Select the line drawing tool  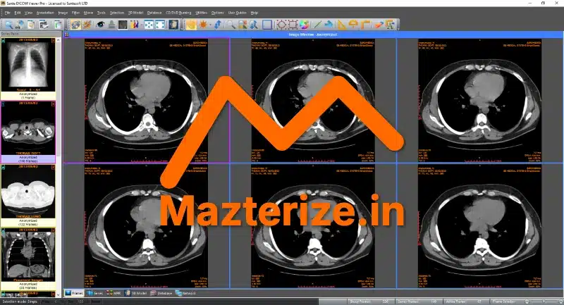point(317,25)
